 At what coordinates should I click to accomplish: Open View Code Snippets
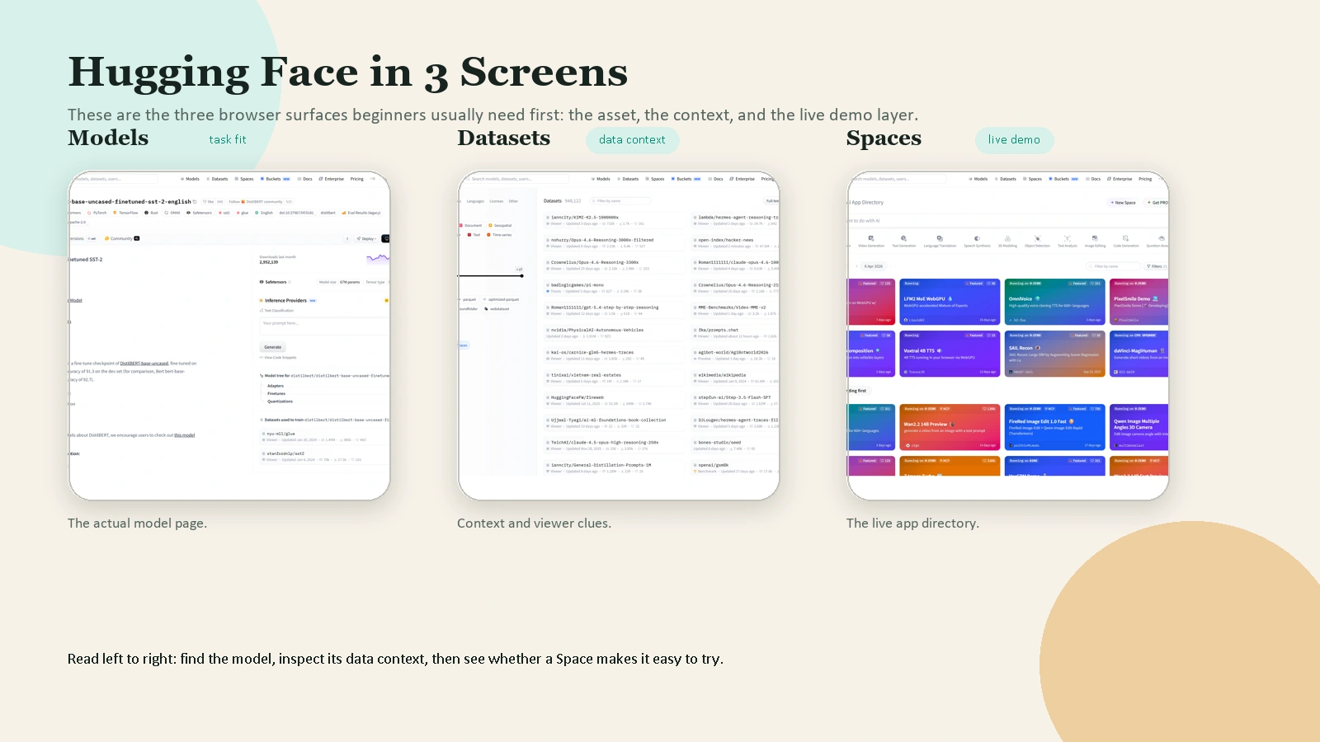(x=278, y=358)
